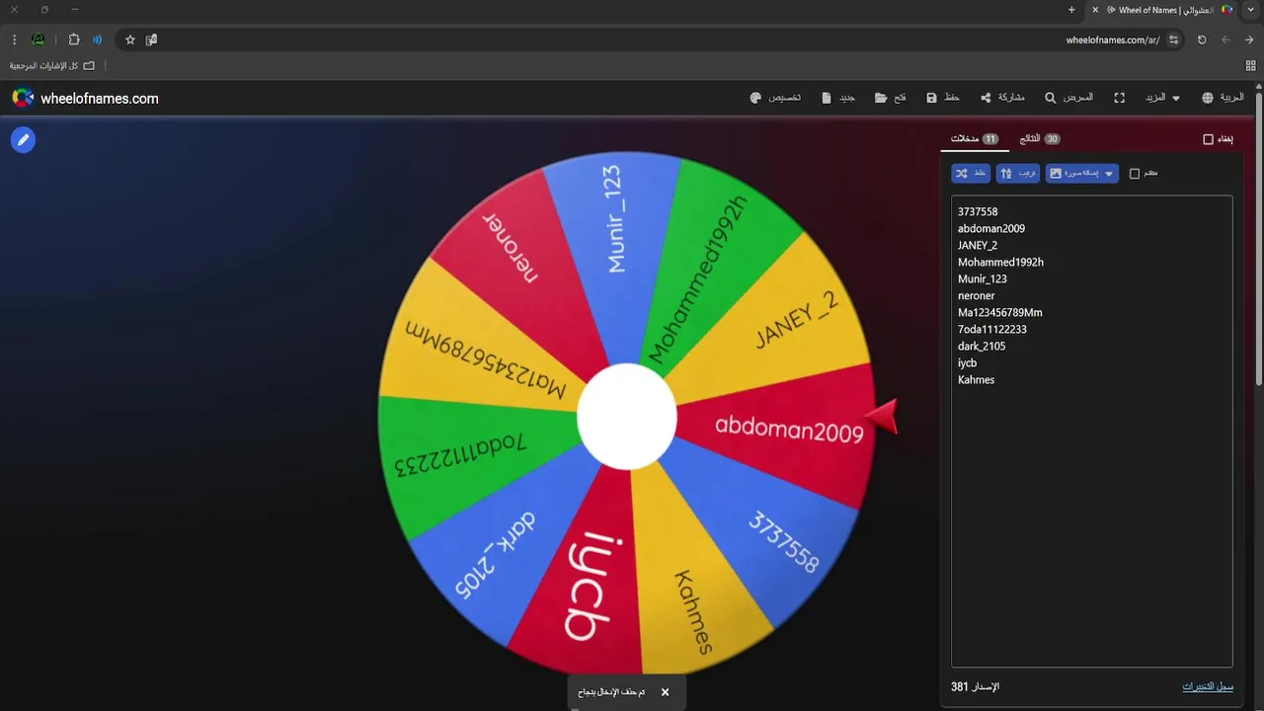Switch to the results tab (النتائج)
Viewport: 1264px width, 711px height.
click(x=1040, y=139)
